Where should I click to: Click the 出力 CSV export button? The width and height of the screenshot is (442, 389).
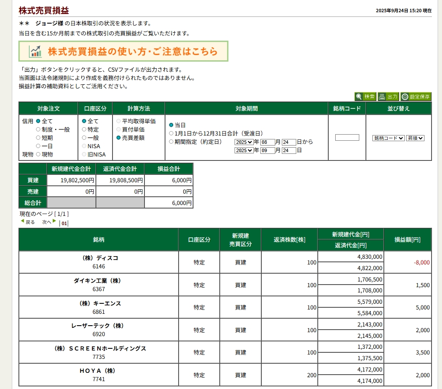(x=388, y=97)
